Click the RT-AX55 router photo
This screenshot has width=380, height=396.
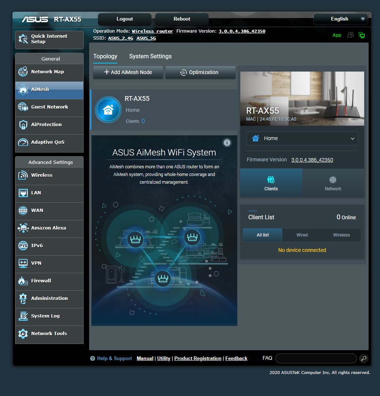click(x=302, y=99)
